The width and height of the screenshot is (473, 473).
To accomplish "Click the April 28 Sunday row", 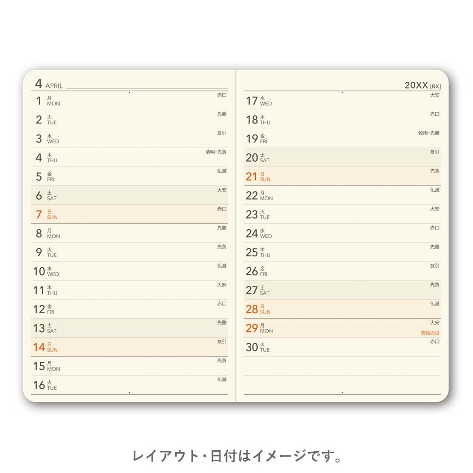I will 342,309.
